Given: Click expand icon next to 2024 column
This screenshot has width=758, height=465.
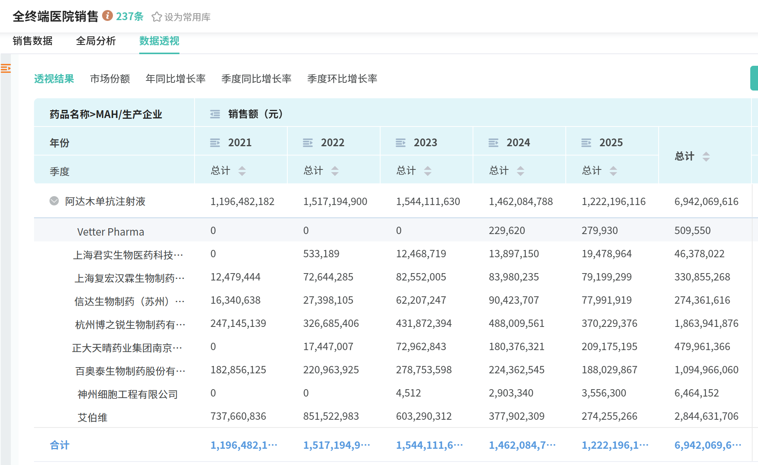Looking at the screenshot, I should [493, 143].
